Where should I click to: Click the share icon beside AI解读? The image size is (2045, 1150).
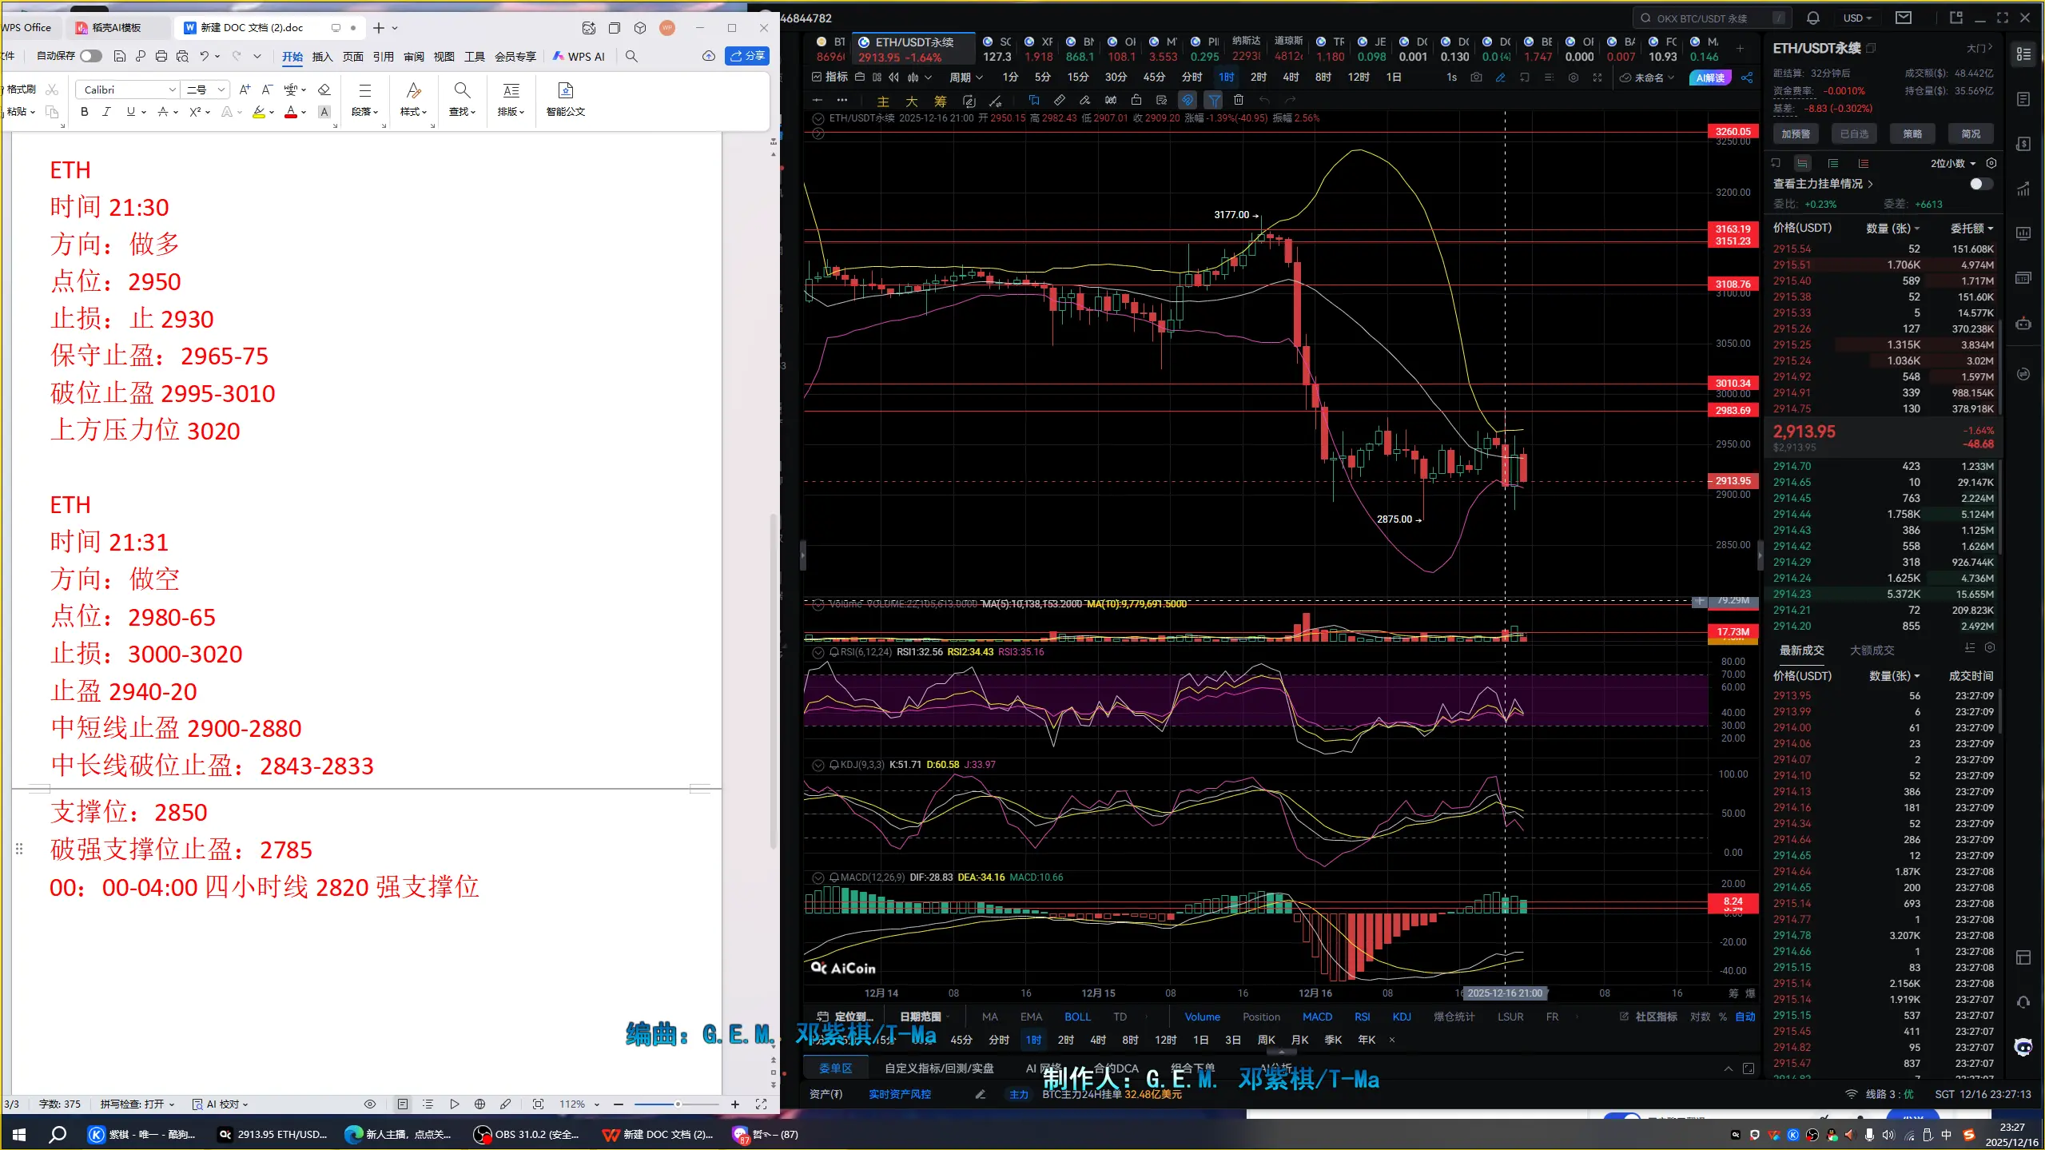1747,78
